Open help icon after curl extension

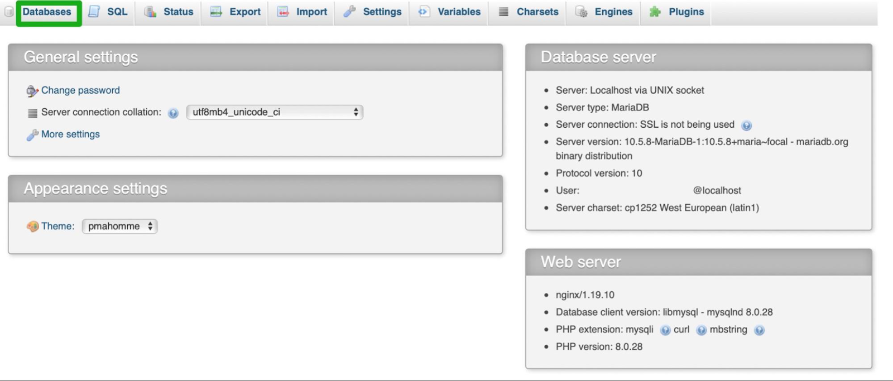click(702, 330)
